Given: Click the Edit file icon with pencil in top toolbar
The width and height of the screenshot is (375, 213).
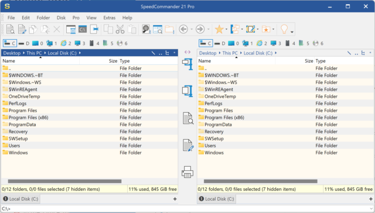Looking at the screenshot, I should click(22, 29).
